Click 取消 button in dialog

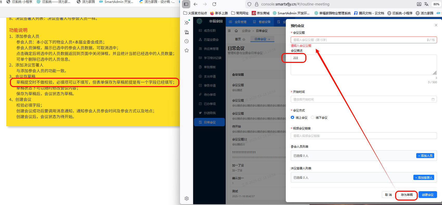(x=388, y=195)
